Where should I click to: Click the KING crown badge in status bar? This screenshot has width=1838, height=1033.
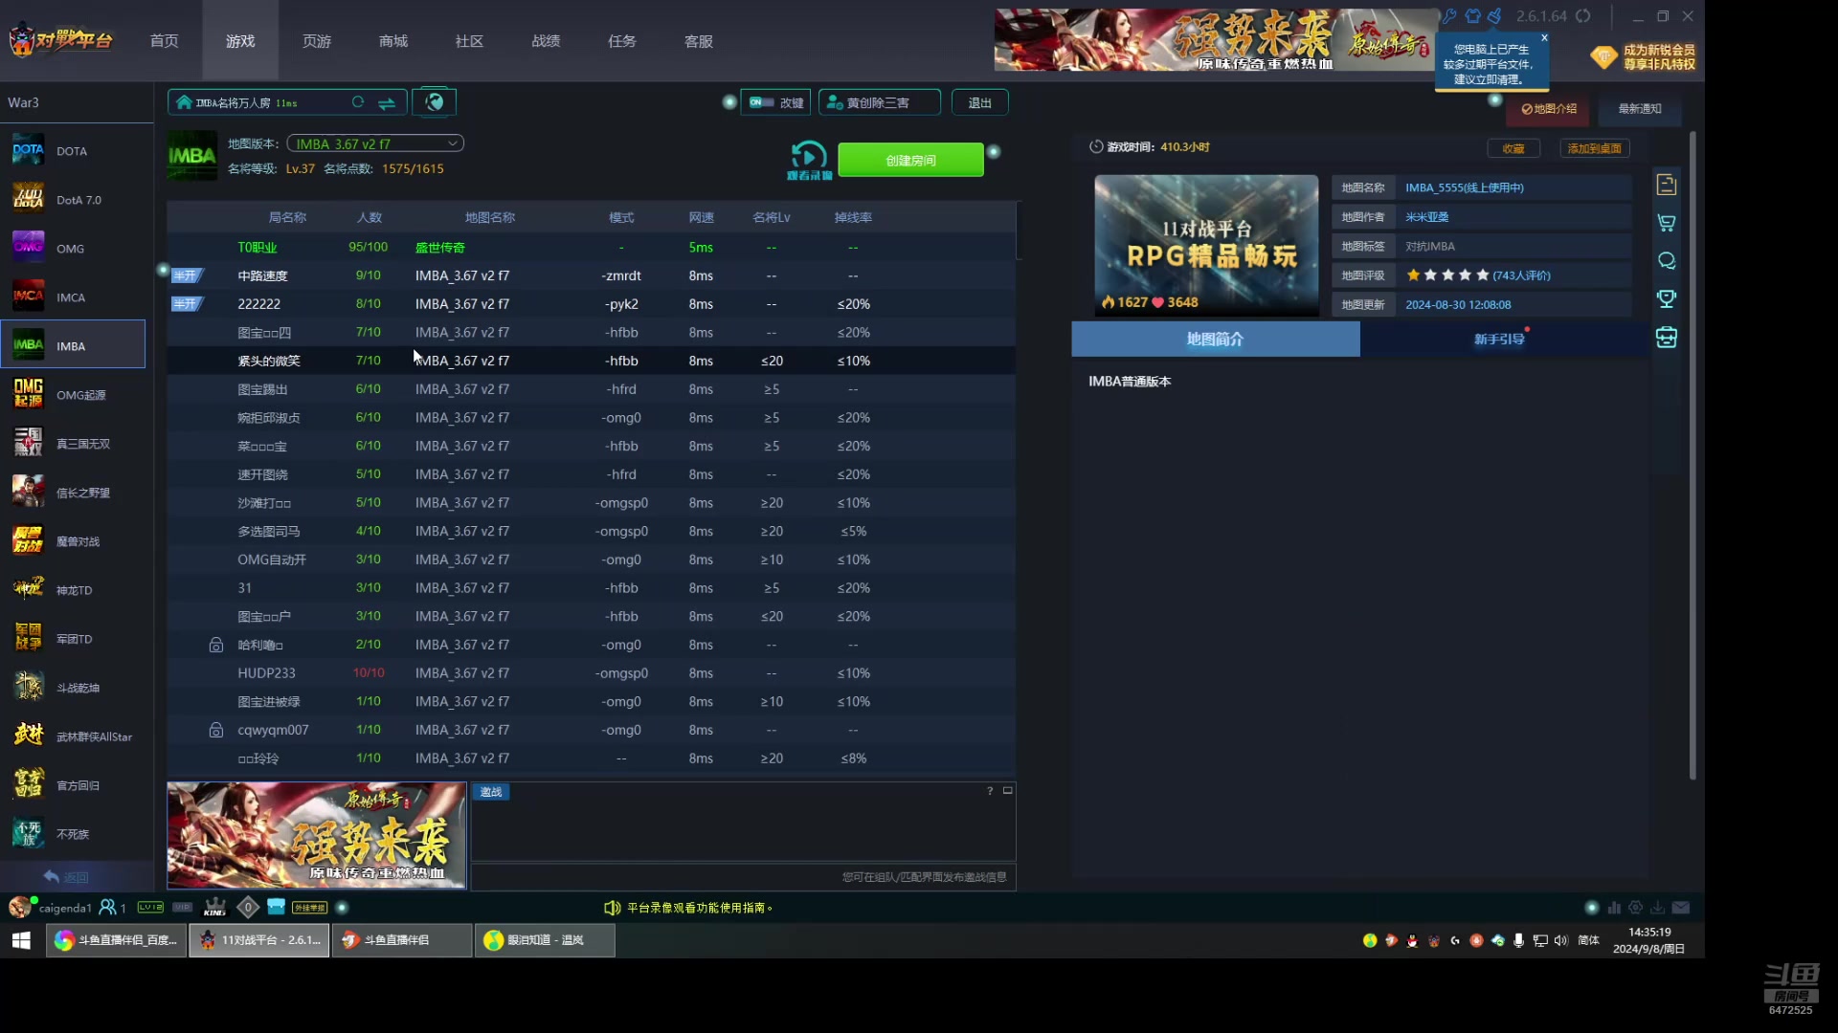click(x=215, y=907)
